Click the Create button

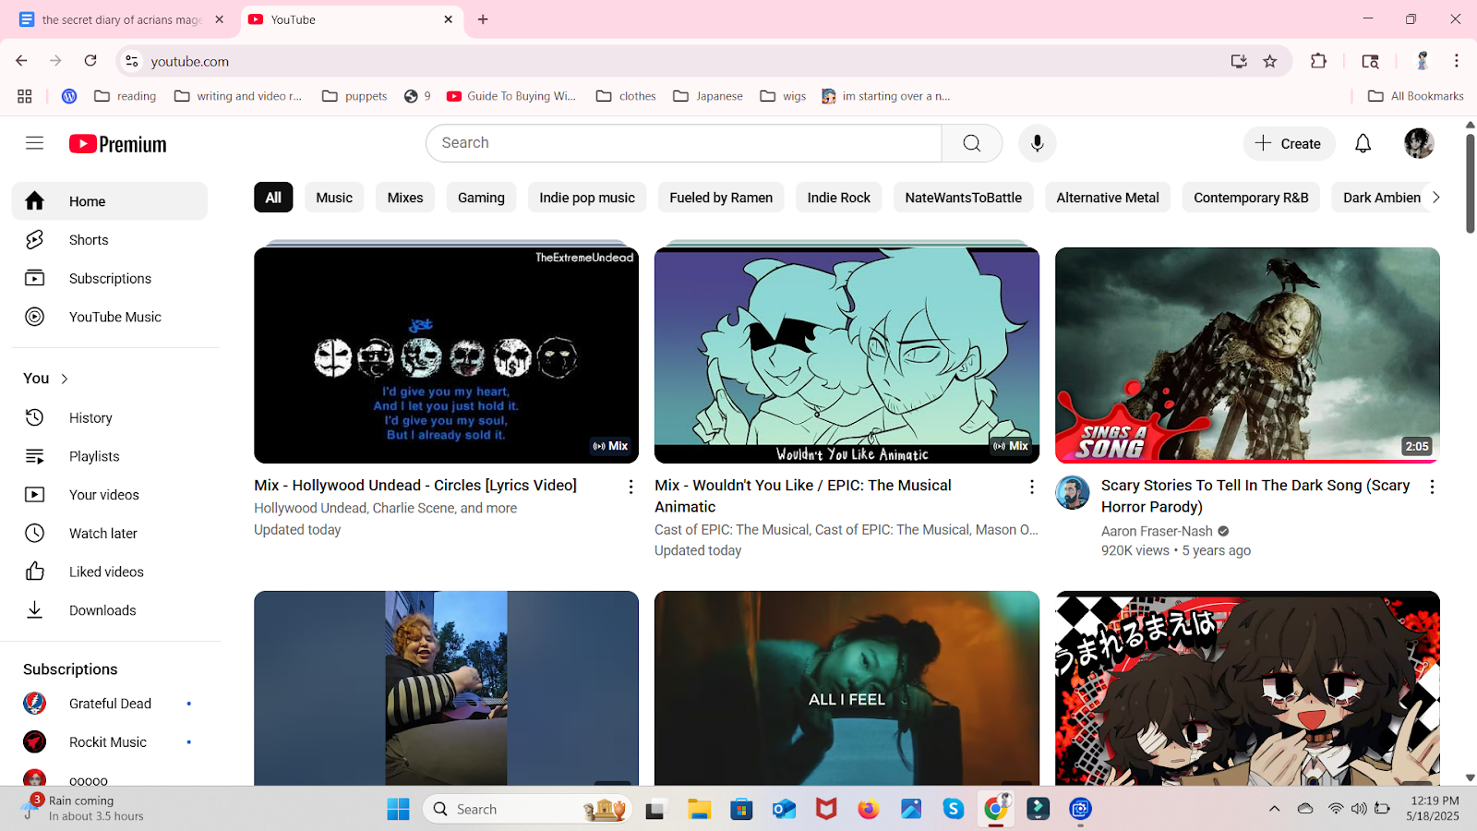coord(1289,143)
